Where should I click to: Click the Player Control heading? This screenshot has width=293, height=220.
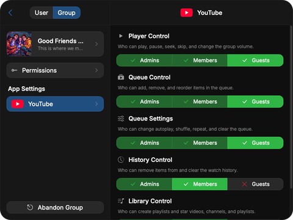[149, 36]
